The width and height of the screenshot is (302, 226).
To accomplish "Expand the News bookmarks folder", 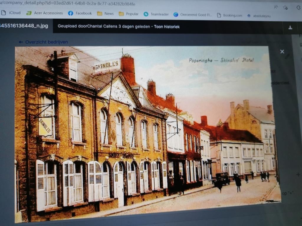I will tap(105, 14).
